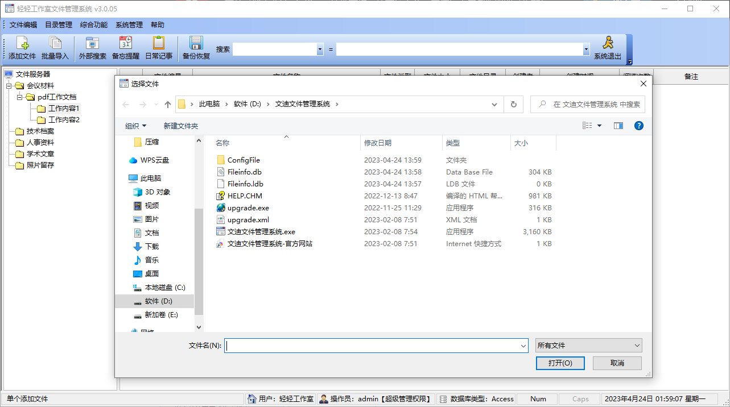Click the navigation pane scroll-down arrow

(199, 327)
